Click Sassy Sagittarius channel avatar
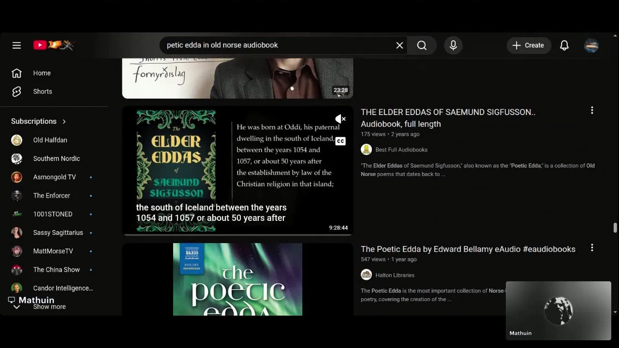Screen dimensions: 619x348 point(16,232)
